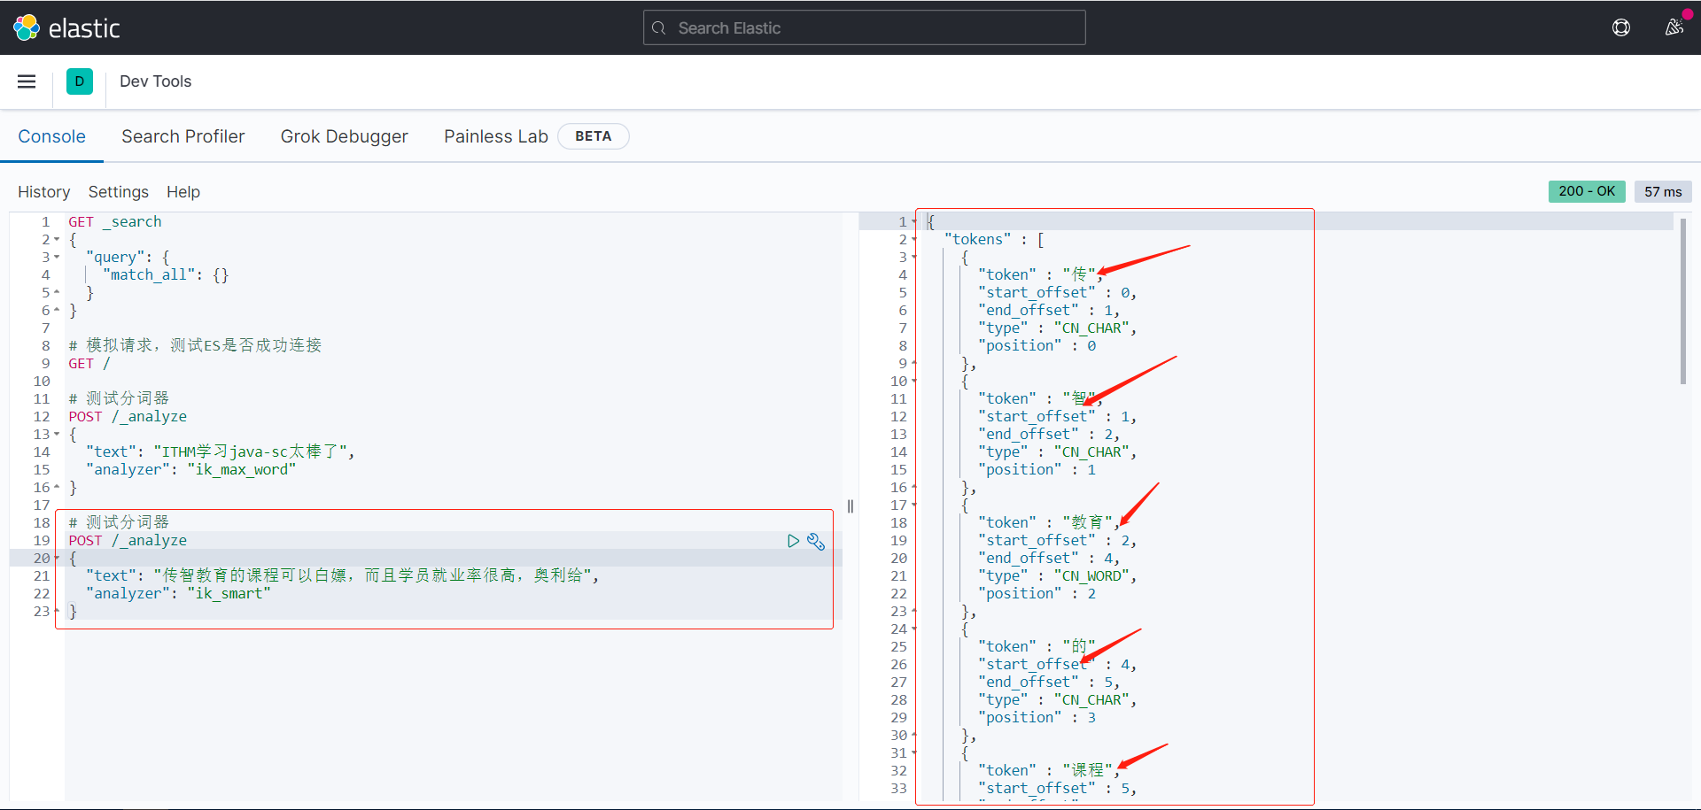Switch to the Search Profiler tab
Viewport: 1701px width, 810px height.
[183, 136]
